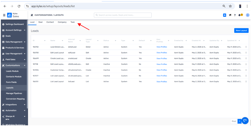Open announcements megaphone icon

pos(230,15)
